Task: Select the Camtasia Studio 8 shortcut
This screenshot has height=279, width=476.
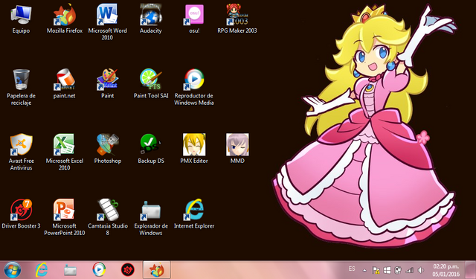Action: point(107,217)
